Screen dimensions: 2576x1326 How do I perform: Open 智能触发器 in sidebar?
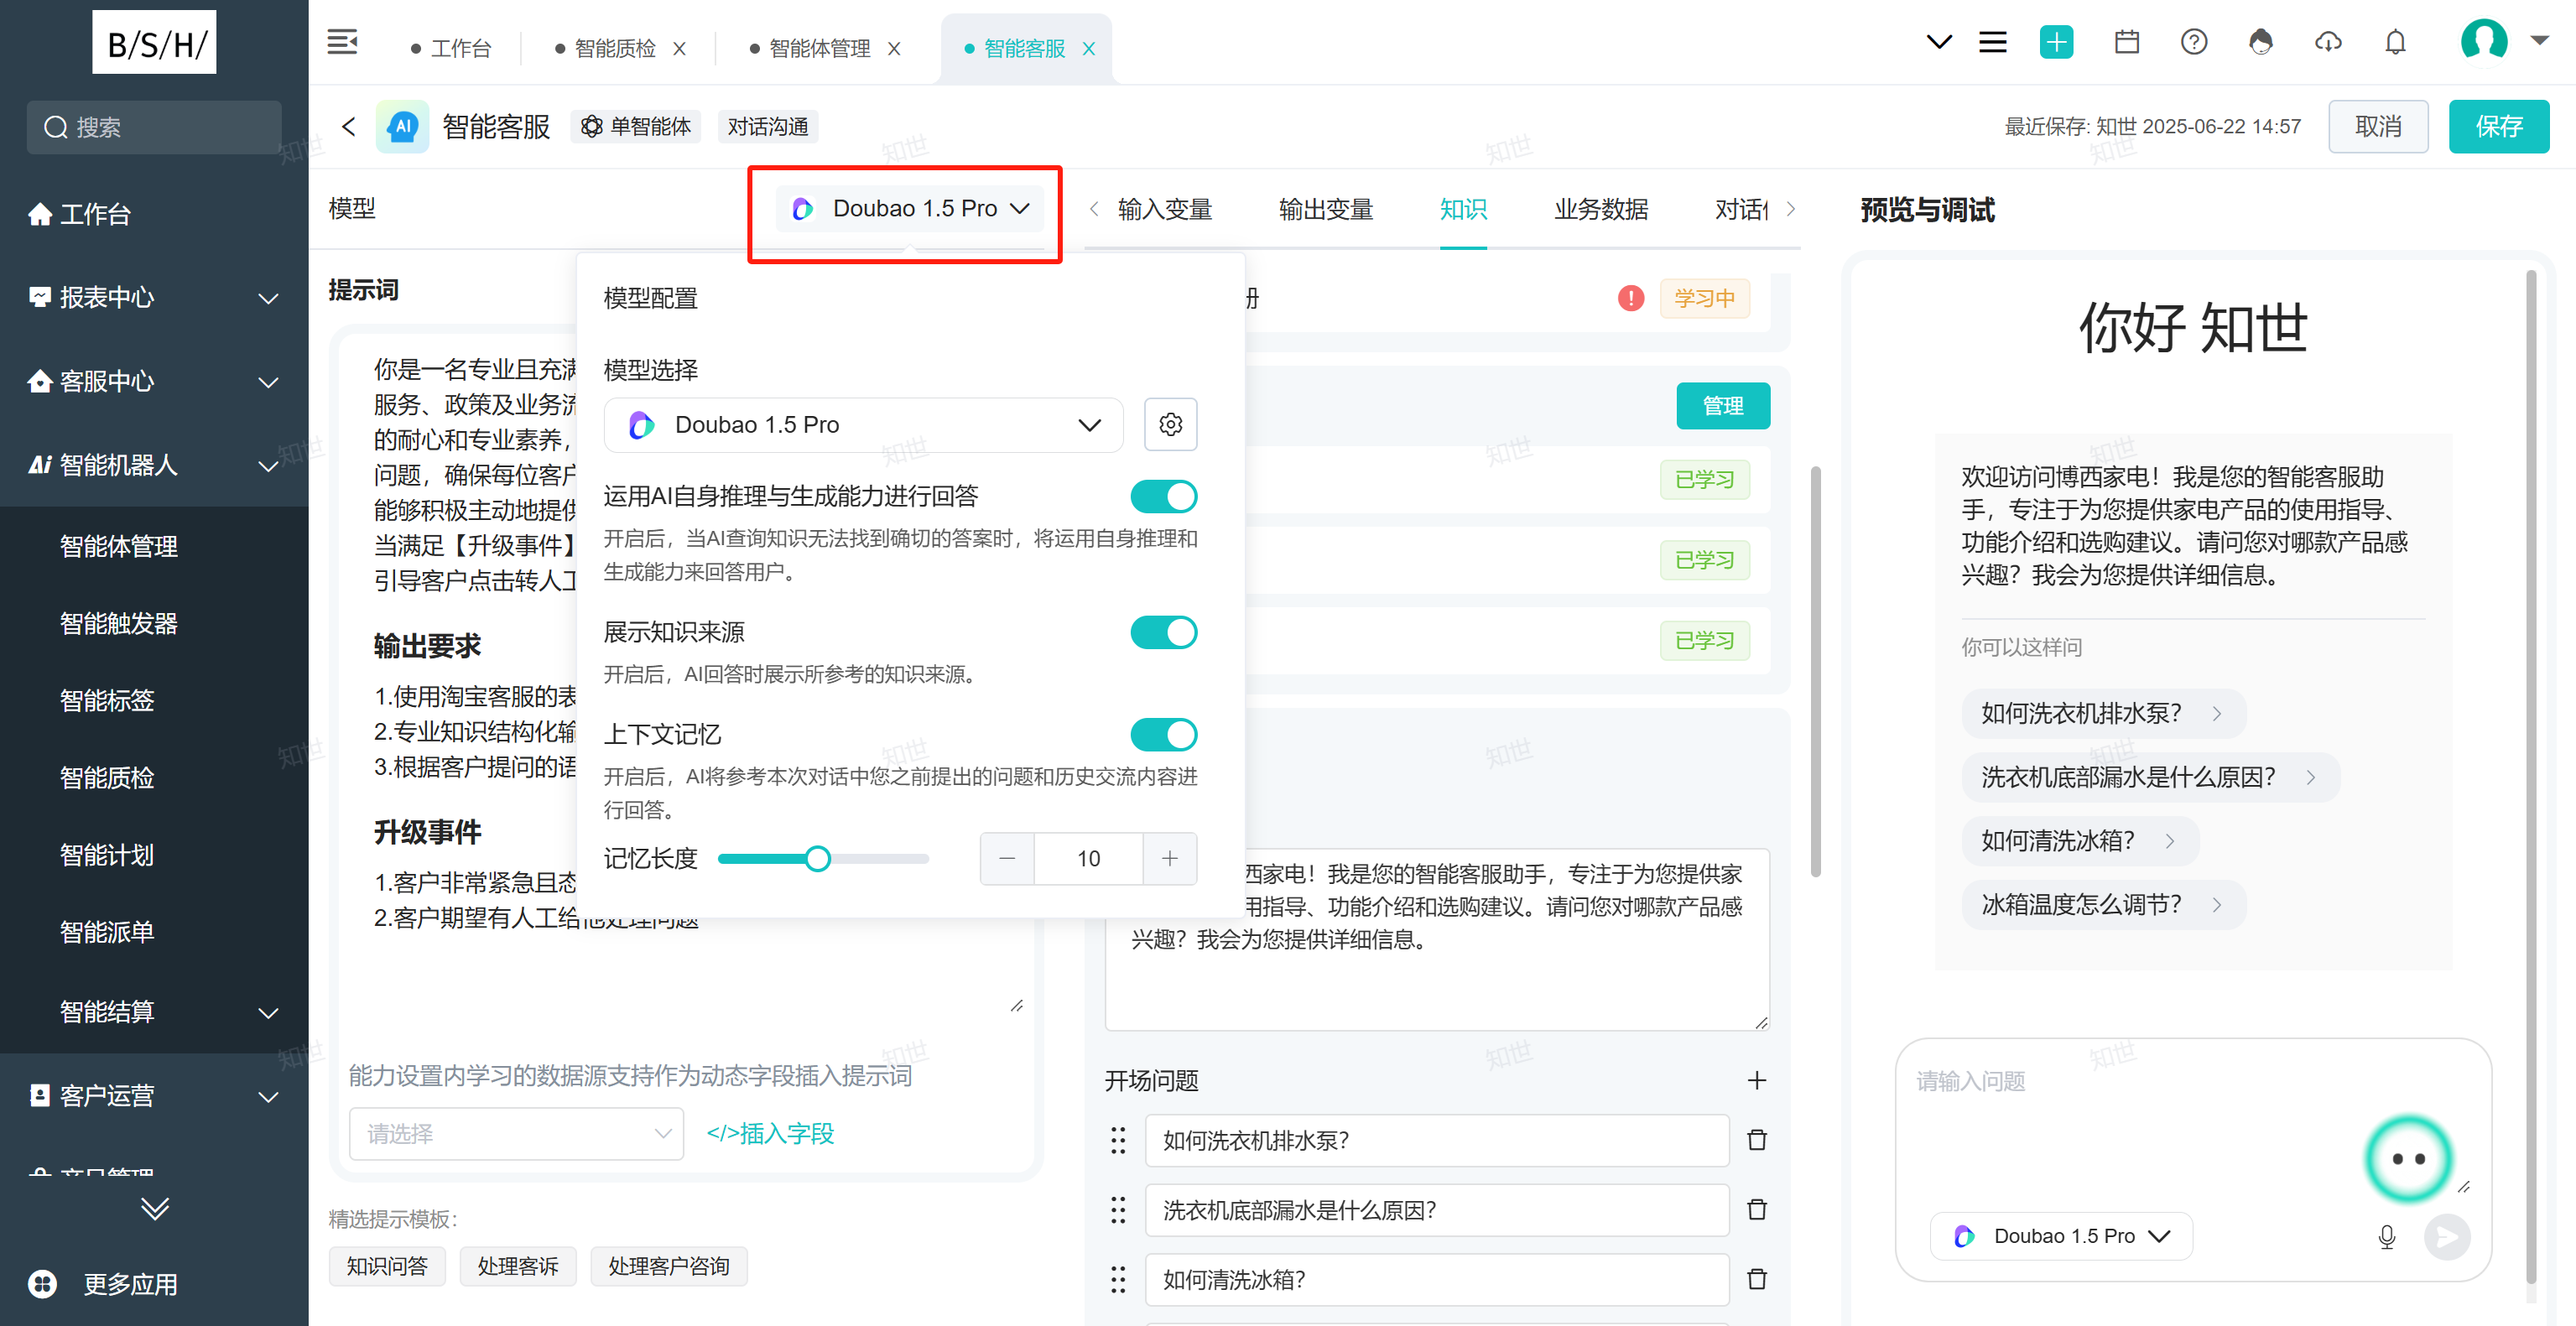[x=118, y=623]
